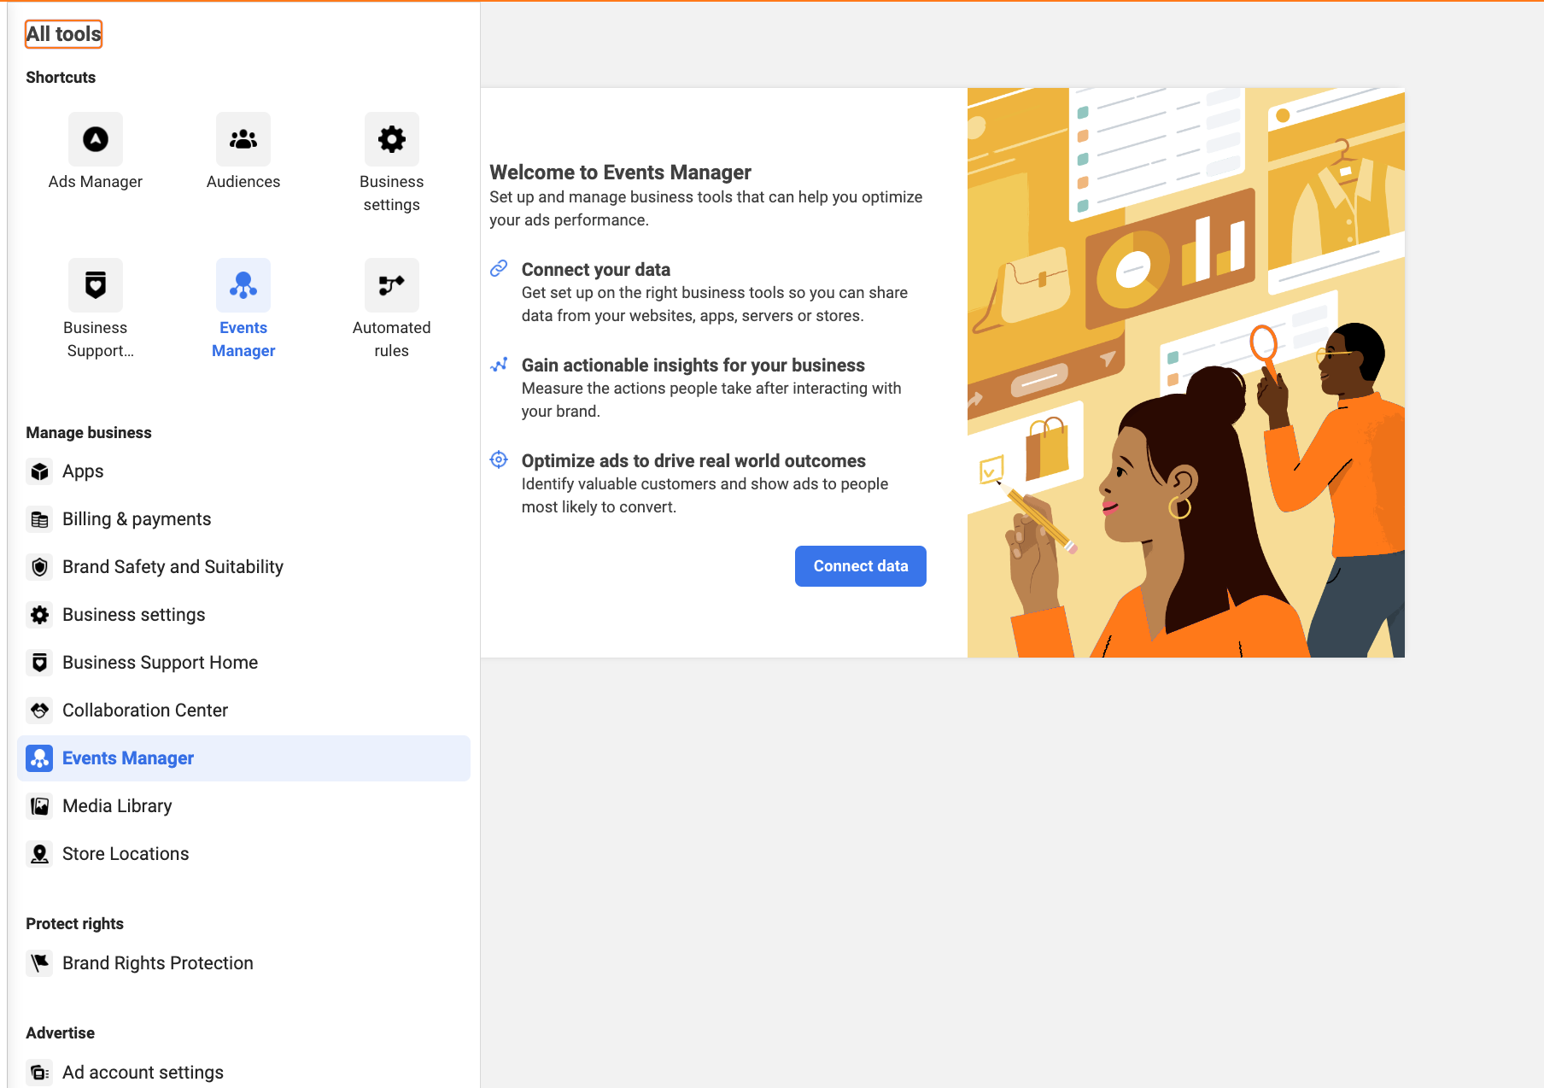Open Ad account settings
The height and width of the screenshot is (1088, 1544).
(243, 1073)
